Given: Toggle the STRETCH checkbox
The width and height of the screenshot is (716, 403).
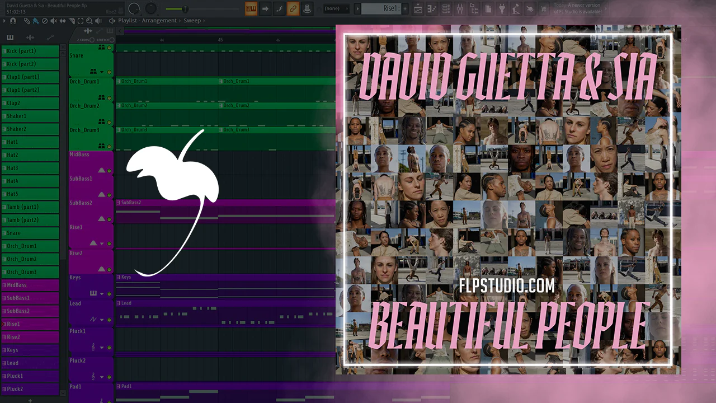Looking at the screenshot, I should click(x=111, y=40).
